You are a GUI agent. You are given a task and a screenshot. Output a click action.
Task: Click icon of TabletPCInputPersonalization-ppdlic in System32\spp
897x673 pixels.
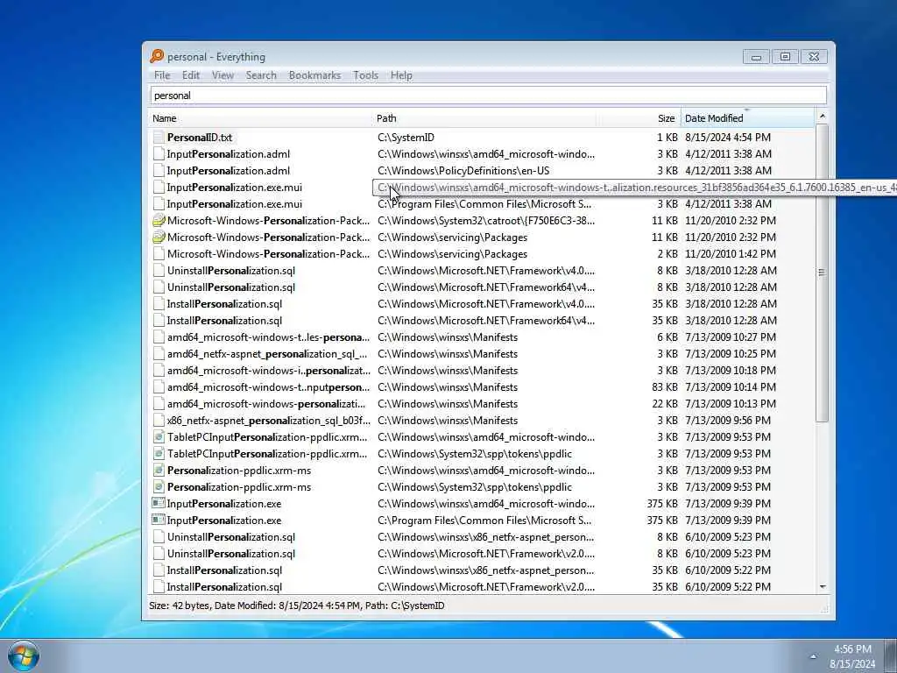(x=159, y=454)
